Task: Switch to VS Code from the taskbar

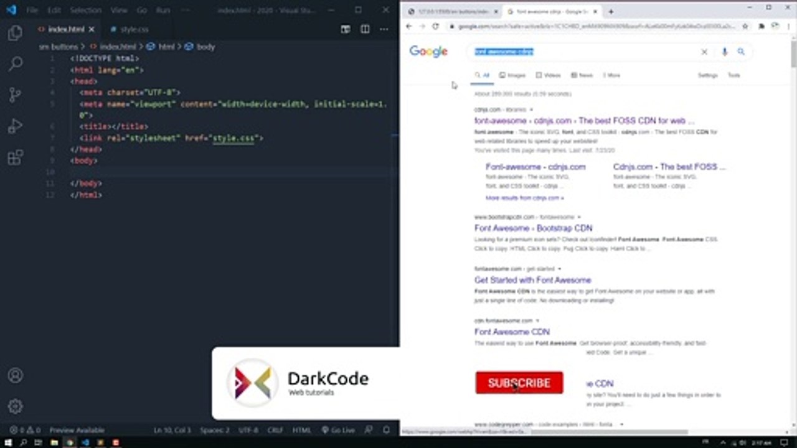Action: (x=85, y=442)
